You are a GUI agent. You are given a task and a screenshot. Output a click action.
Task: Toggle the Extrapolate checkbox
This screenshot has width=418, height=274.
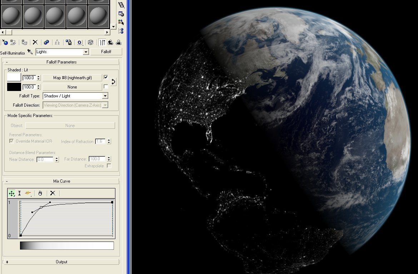pos(109,166)
